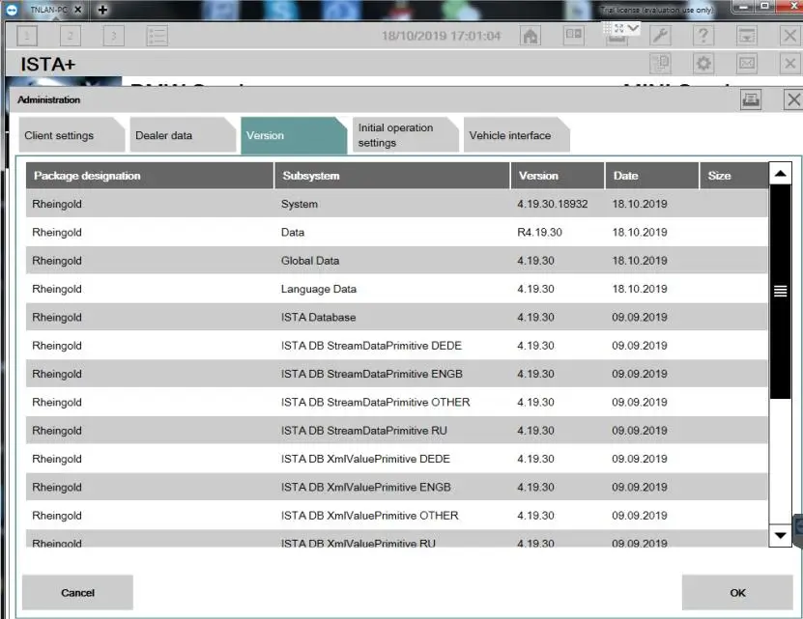
Task: Open the gear settings icon beside ISTA+
Action: point(703,64)
